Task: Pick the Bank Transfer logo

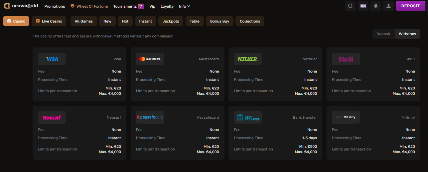Action: [x=248, y=117]
